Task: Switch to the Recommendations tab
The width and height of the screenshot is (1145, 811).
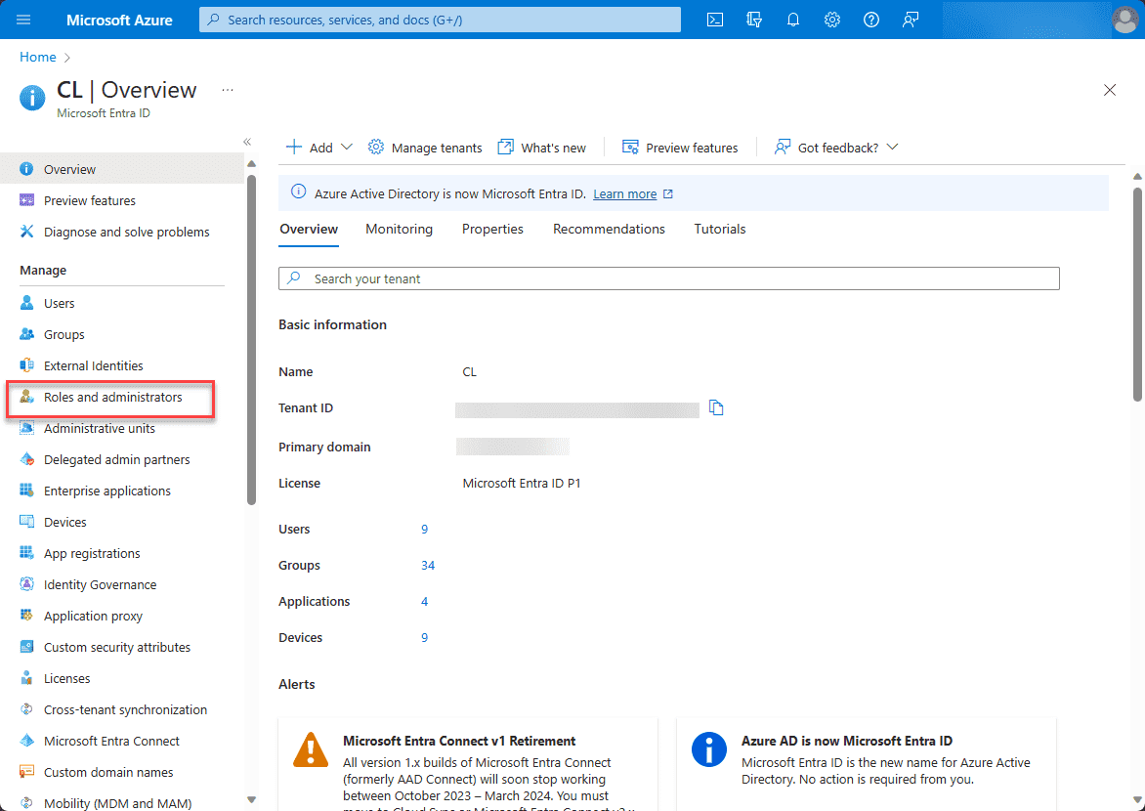Action: (x=609, y=230)
